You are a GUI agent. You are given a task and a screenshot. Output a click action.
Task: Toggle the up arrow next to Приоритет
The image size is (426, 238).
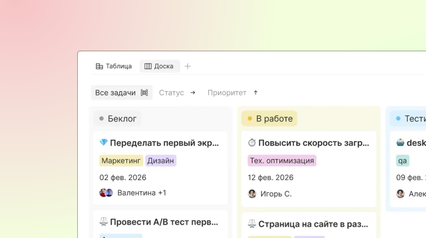256,93
